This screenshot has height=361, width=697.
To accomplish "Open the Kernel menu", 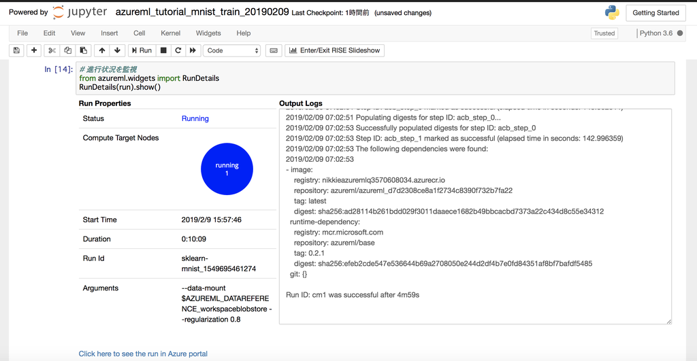I will tap(170, 33).
